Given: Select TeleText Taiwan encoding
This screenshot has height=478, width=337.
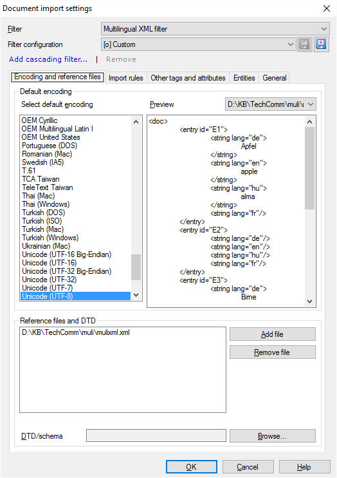Looking at the screenshot, I should coord(75,187).
